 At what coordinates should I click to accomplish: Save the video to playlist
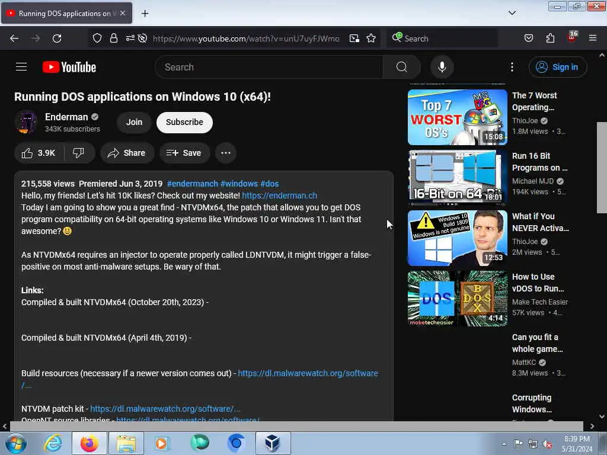point(184,153)
